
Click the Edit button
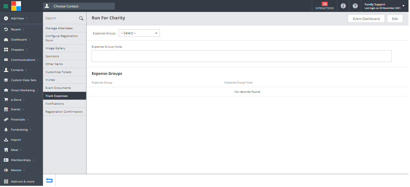coord(395,18)
